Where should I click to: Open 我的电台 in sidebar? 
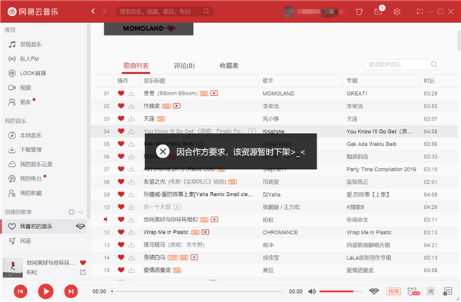25,178
